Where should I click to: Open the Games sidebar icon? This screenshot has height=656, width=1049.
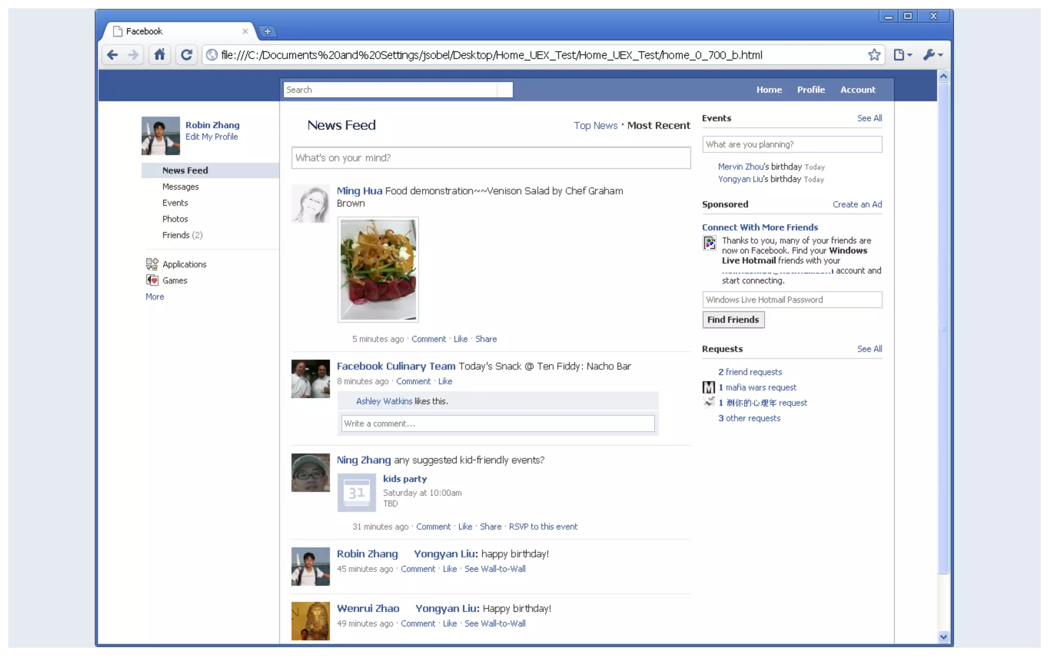coord(152,280)
